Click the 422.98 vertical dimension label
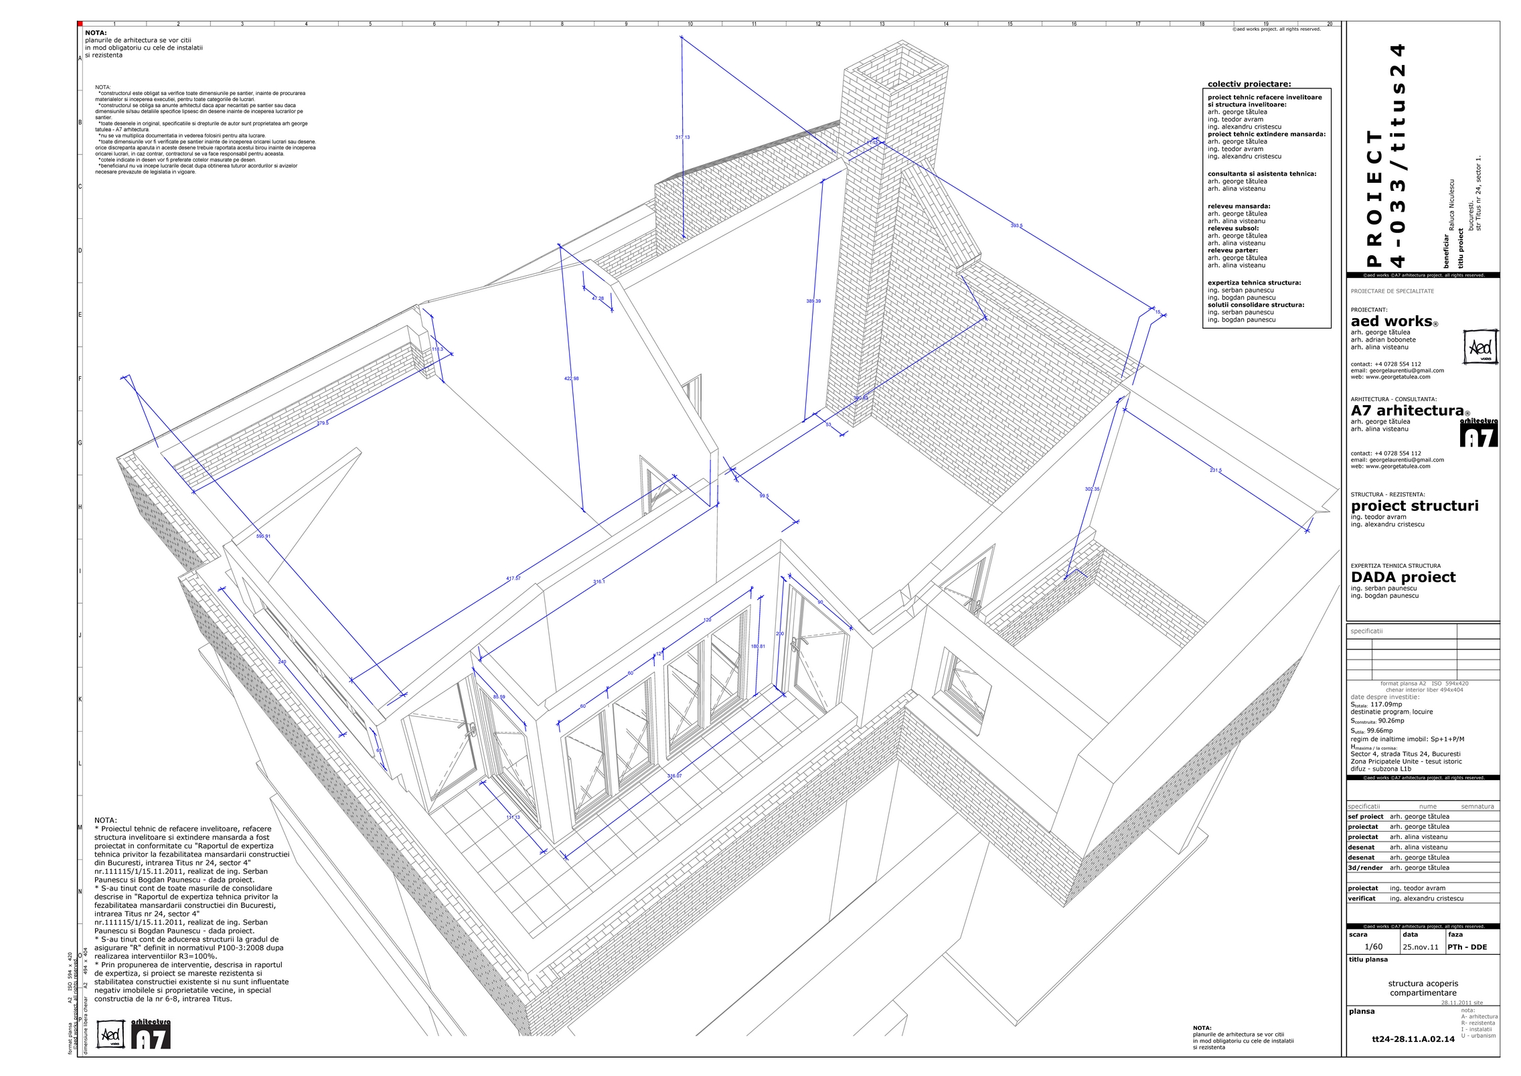Screen dimensions: 1521x1076 pos(571,379)
